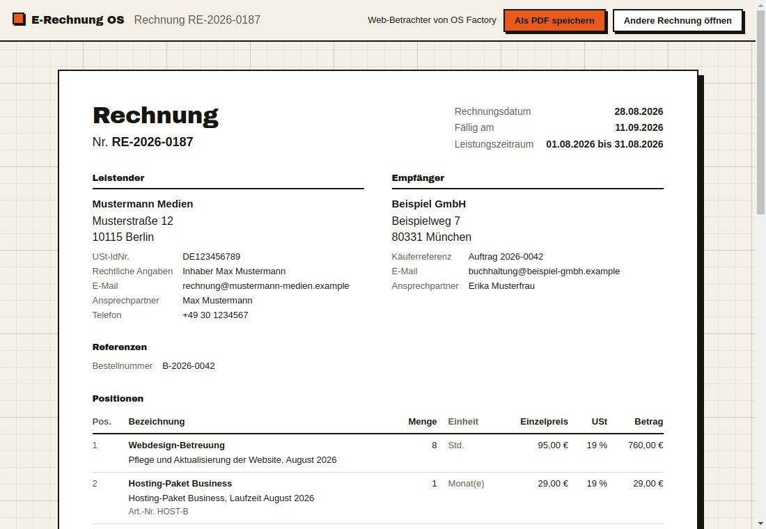Click address line Beispielweg 7

(426, 221)
